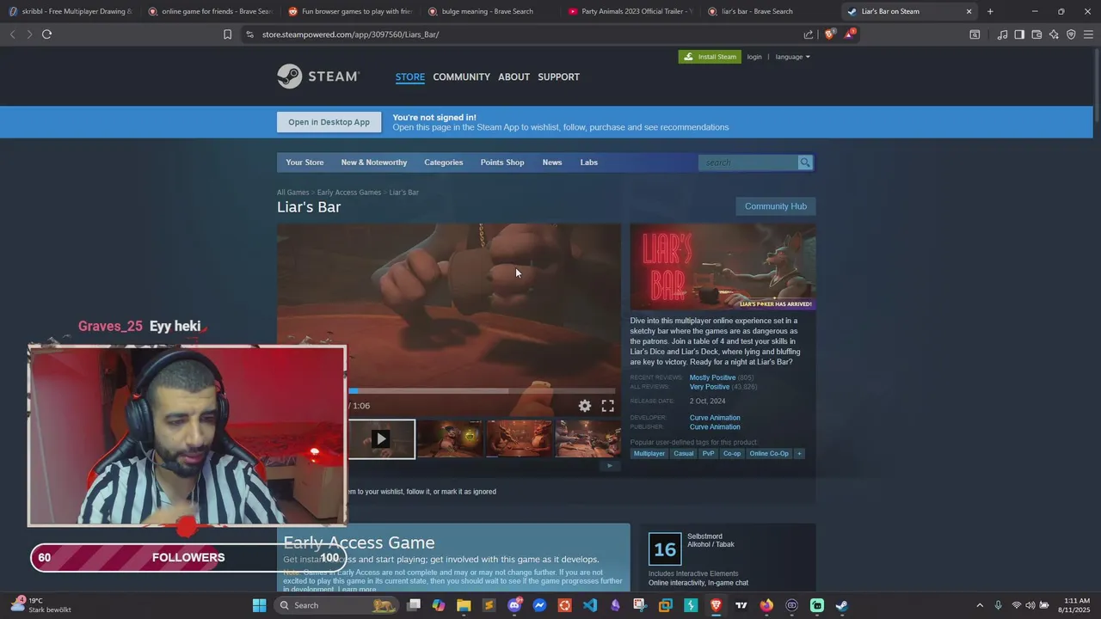
Task: Open the ABOUT tab in the Steam header
Action: tap(514, 77)
